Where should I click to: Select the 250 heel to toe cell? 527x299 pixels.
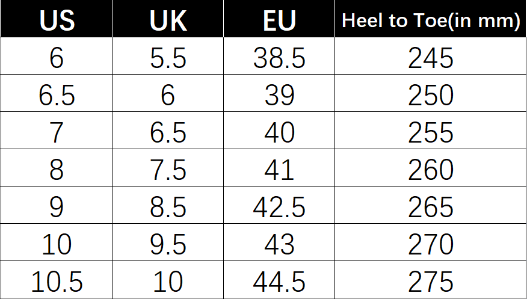tap(431, 93)
